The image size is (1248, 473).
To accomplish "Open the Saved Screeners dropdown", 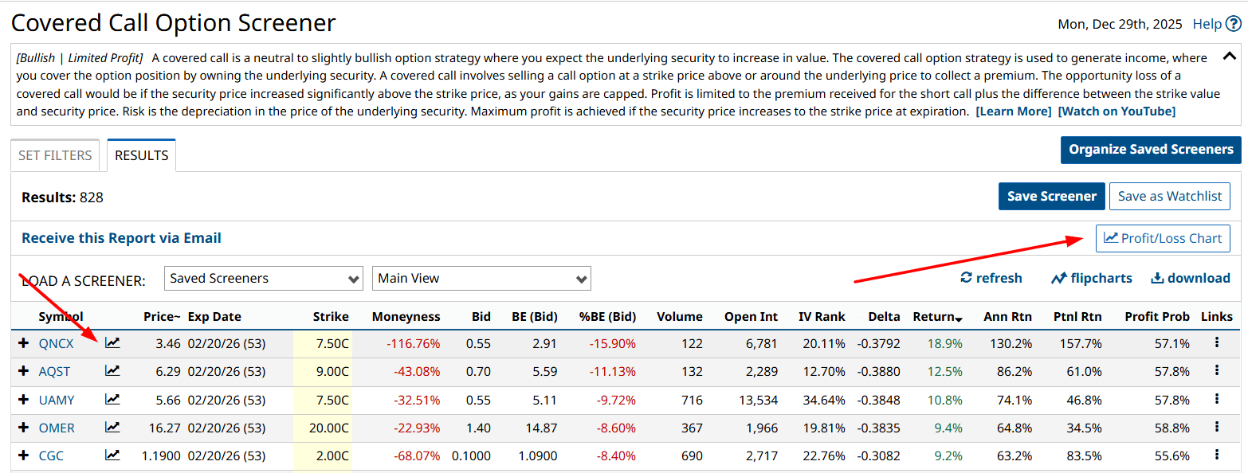I will click(x=263, y=278).
